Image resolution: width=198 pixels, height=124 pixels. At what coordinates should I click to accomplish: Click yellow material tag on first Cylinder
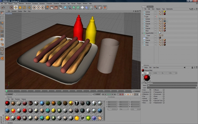(x=165, y=12)
